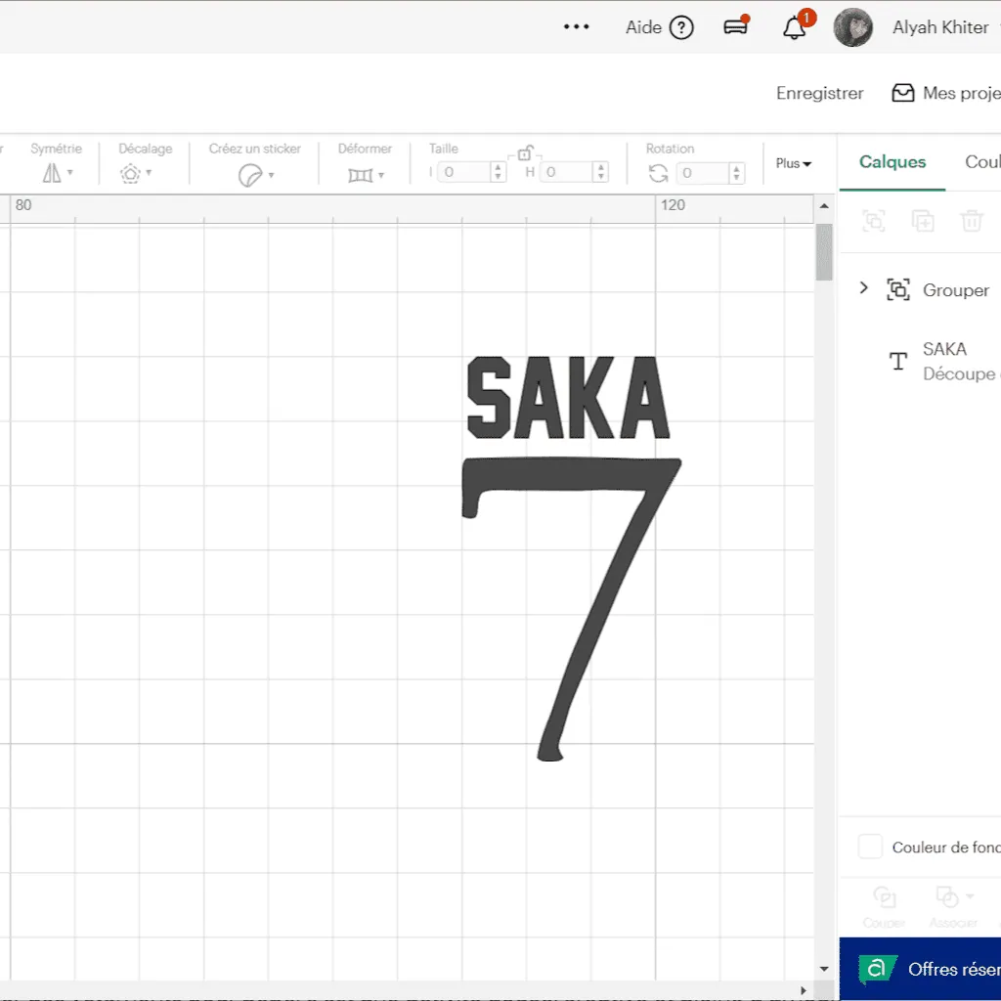This screenshot has width=1001, height=1001.
Task: Select the Grouper layer row
Action: point(920,289)
